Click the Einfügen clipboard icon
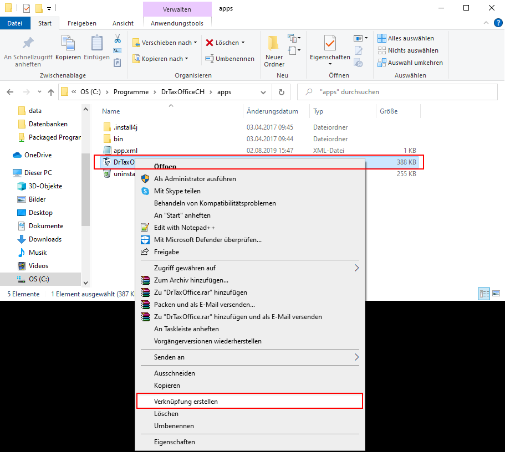 [x=96, y=43]
